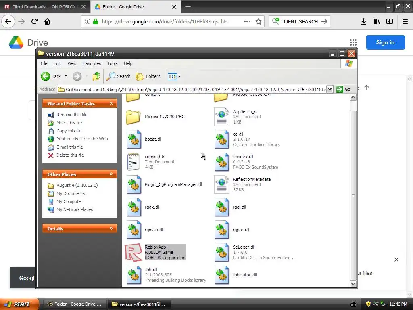Go to August 4 (0.18.12.0) folder
Image resolution: width=413 pixels, height=310 pixels.
tap(77, 186)
